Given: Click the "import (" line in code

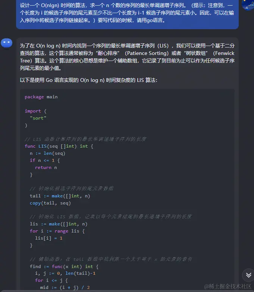Looking at the screenshot, I should coord(35,111).
